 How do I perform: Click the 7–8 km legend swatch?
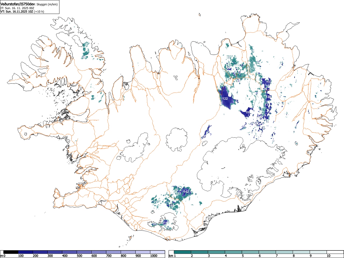pos(284,252)
